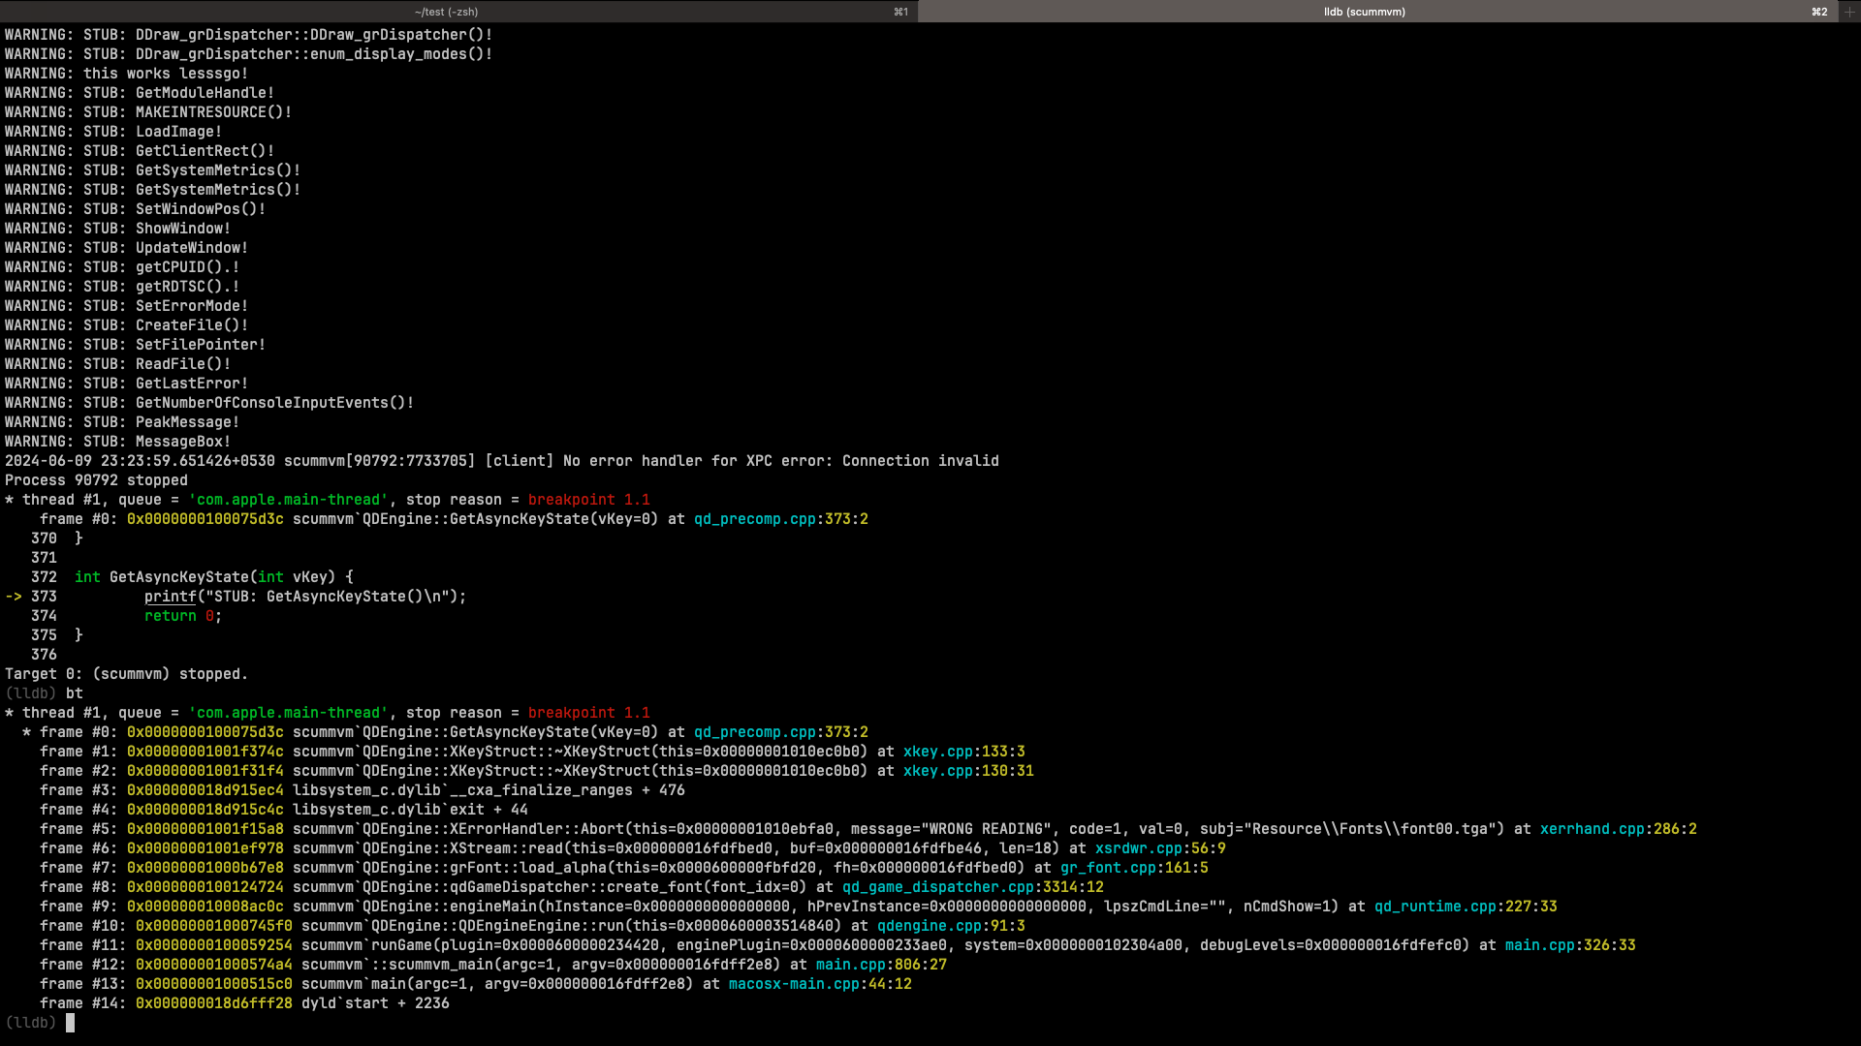Open a new terminal tab with plus button

click(1849, 12)
